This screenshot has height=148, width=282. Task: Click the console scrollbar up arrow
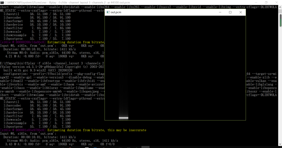(x=280, y=7)
